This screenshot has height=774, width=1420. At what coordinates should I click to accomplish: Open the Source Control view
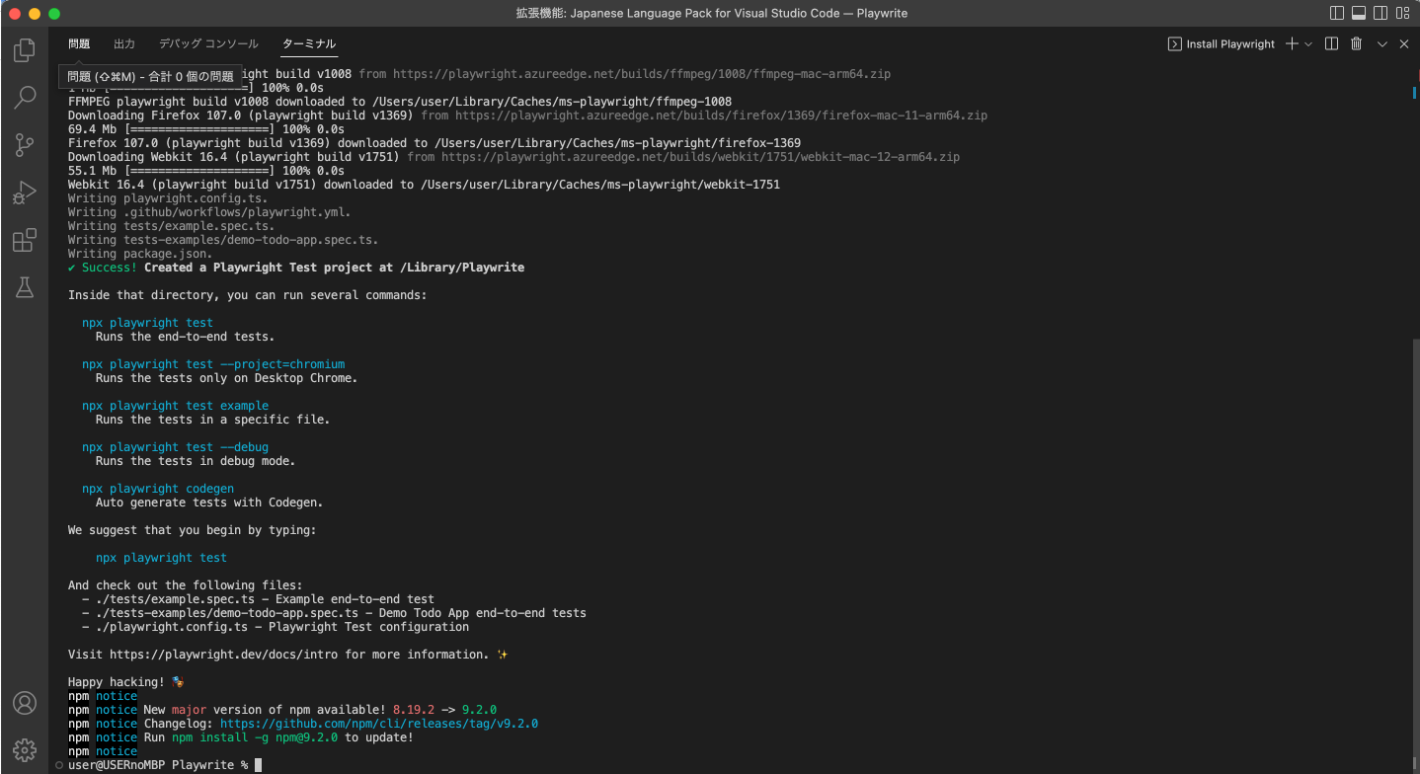(x=25, y=145)
